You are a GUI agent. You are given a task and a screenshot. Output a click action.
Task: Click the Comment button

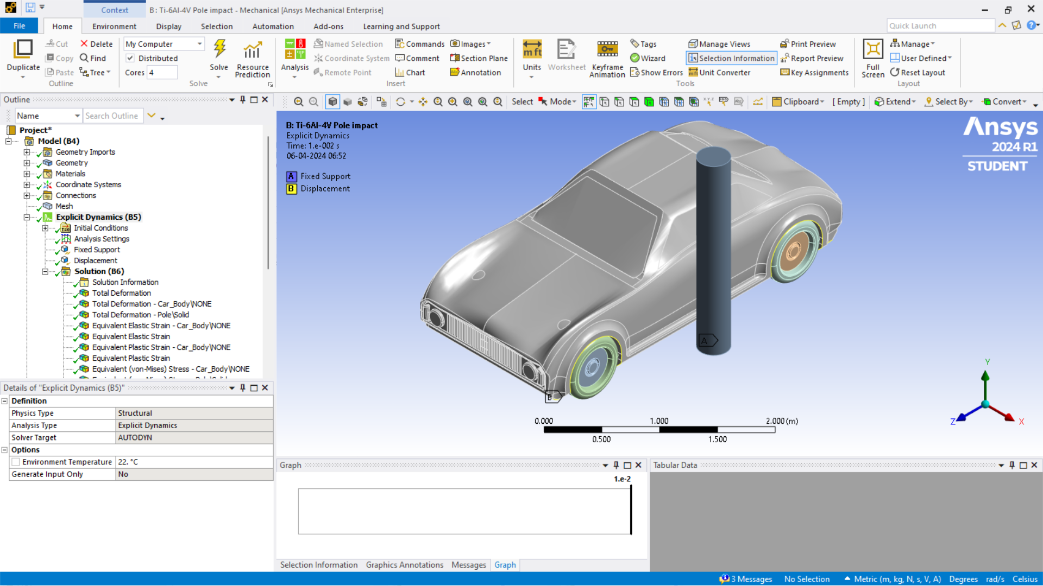click(x=417, y=58)
